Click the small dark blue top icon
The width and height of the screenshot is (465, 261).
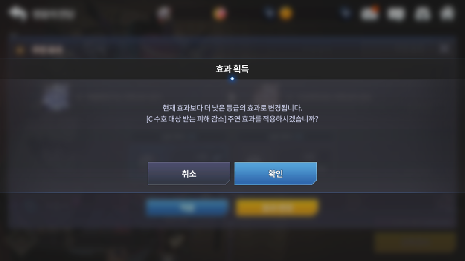click(346, 13)
